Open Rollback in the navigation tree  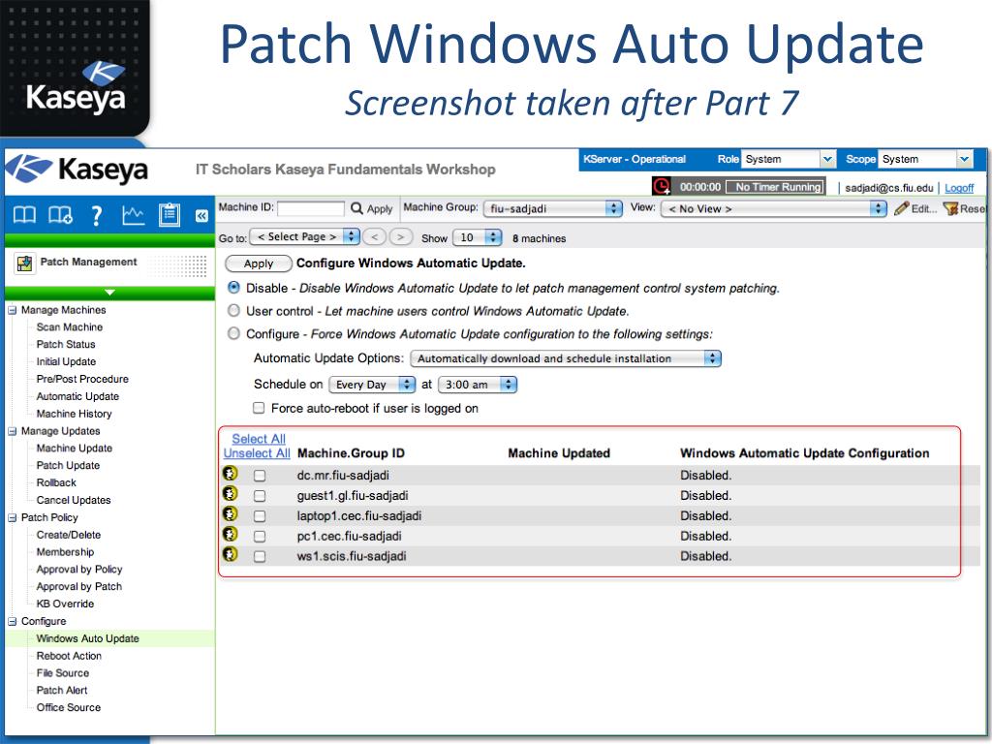56,482
